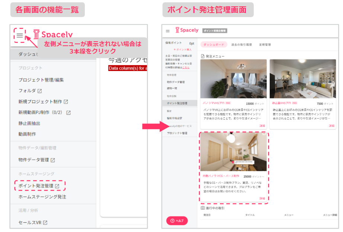Click the 25000 ポイント〜 price text
343x232 pixels.
[x=254, y=177]
